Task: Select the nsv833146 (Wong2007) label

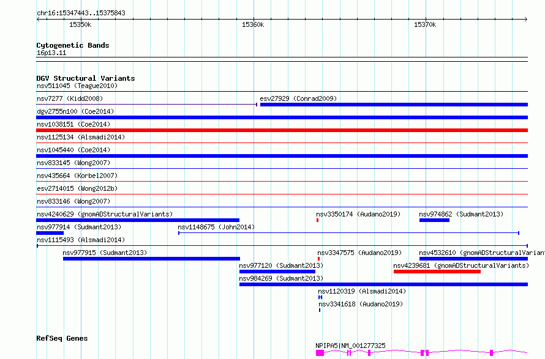Action: pos(73,201)
